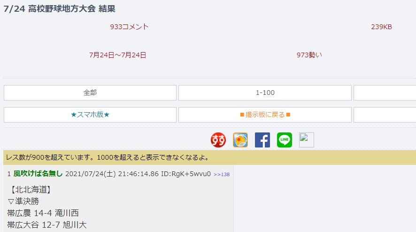
Task: Click the post timestamp 2021/07/24(土) 21:46:14.86
Action: [112, 174]
